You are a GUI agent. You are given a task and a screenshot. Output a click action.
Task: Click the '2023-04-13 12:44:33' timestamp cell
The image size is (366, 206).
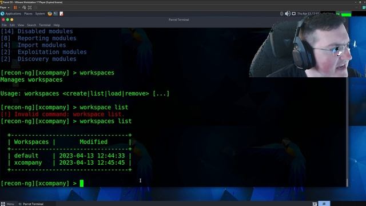(92, 156)
